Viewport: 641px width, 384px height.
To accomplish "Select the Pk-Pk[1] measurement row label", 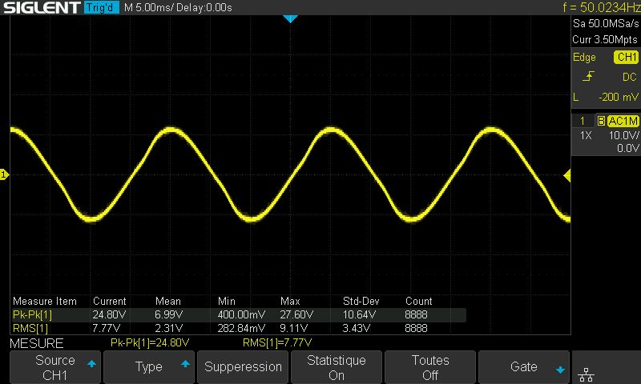I will (32, 314).
